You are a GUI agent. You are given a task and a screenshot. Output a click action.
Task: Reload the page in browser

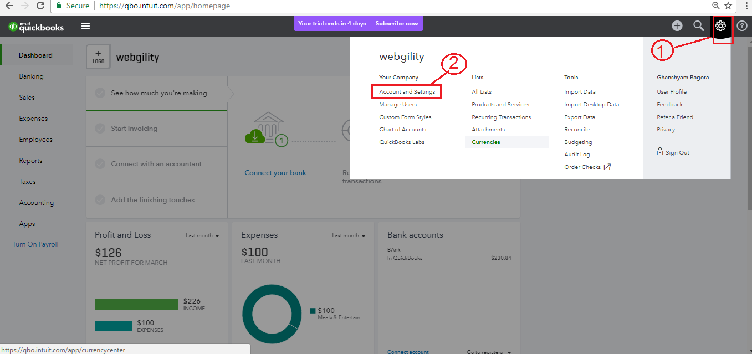pyautogui.click(x=40, y=6)
